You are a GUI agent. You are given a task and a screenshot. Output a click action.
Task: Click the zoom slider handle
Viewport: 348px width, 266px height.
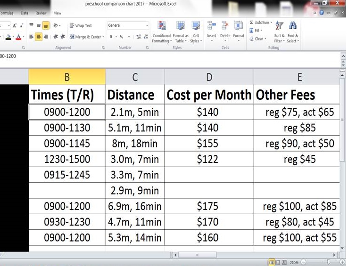click(x=329, y=262)
